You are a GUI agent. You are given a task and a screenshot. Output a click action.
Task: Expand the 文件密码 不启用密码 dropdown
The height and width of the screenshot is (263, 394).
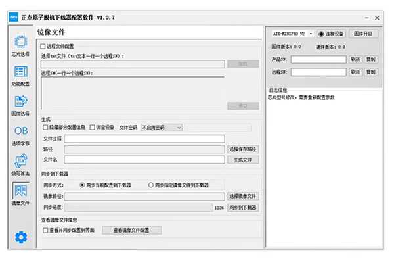[162, 128]
